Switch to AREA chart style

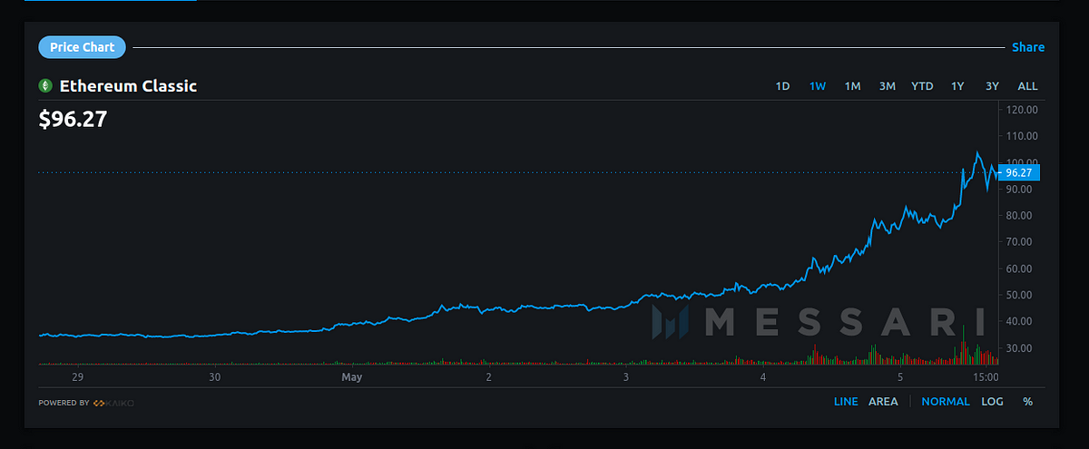883,402
